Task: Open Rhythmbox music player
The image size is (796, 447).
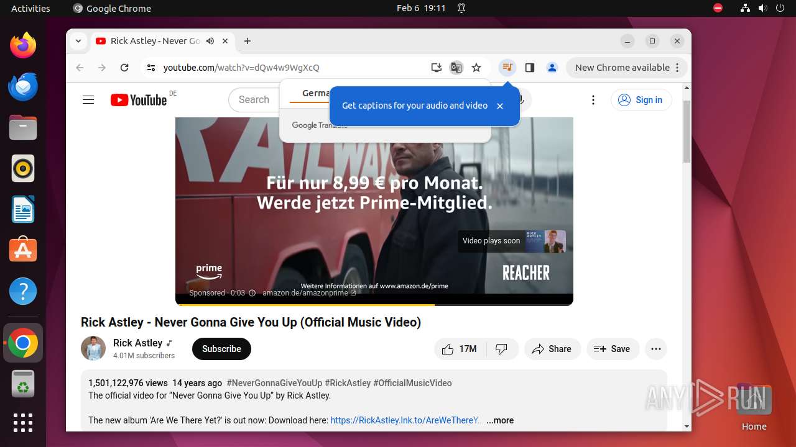Action: (x=23, y=168)
